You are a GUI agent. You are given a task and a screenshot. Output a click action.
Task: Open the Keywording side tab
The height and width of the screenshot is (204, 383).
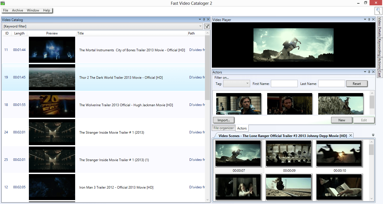380,47
